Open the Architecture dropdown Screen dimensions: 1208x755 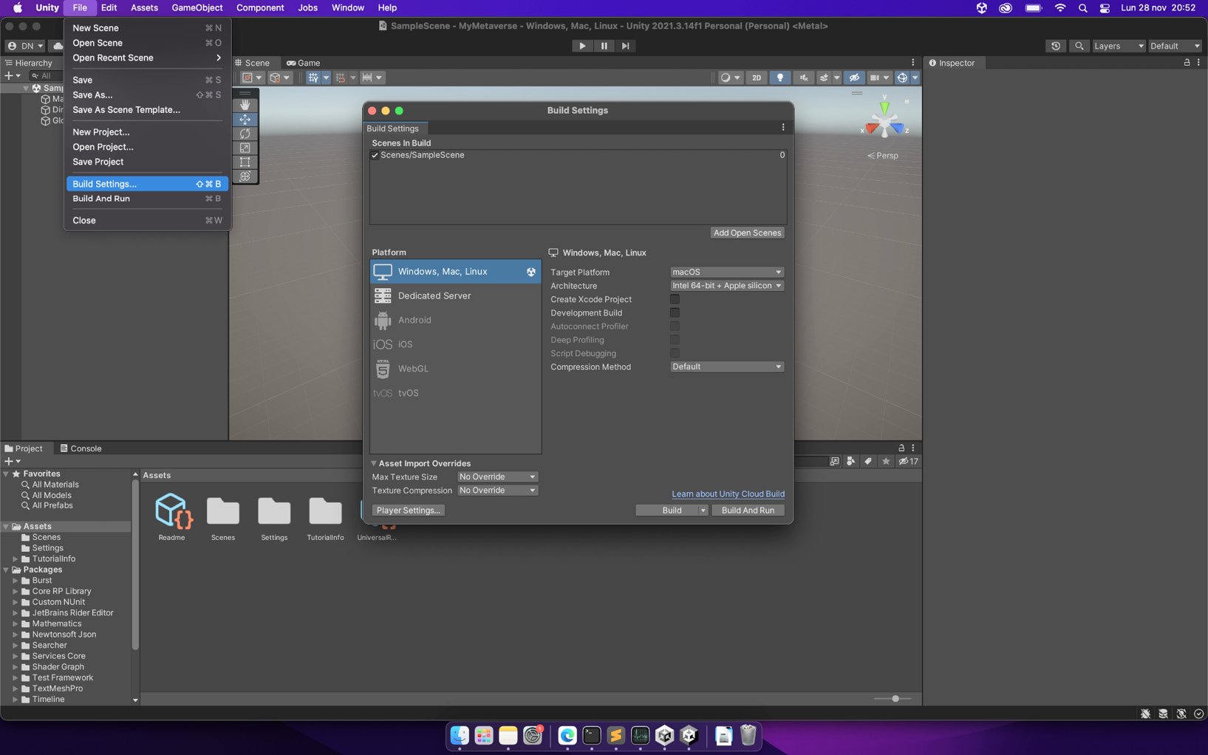point(727,286)
